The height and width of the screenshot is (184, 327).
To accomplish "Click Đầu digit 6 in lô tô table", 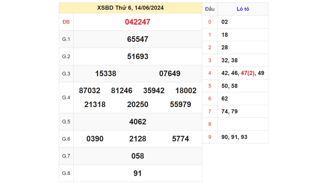I will 210,99.
